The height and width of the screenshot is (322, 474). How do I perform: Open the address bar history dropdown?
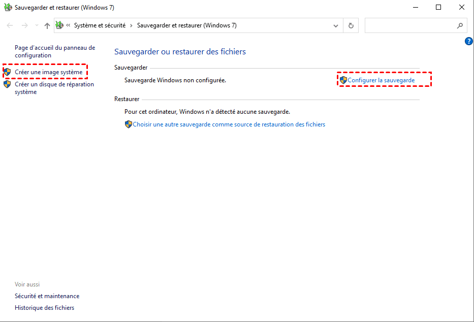(335, 26)
